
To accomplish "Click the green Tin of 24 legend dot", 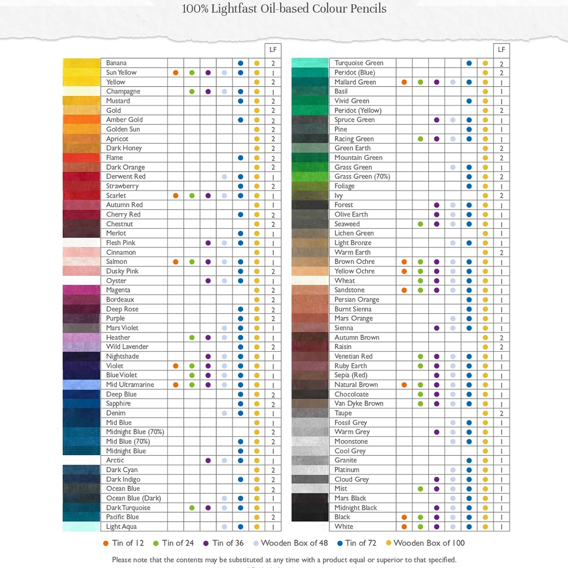I will tap(156, 543).
